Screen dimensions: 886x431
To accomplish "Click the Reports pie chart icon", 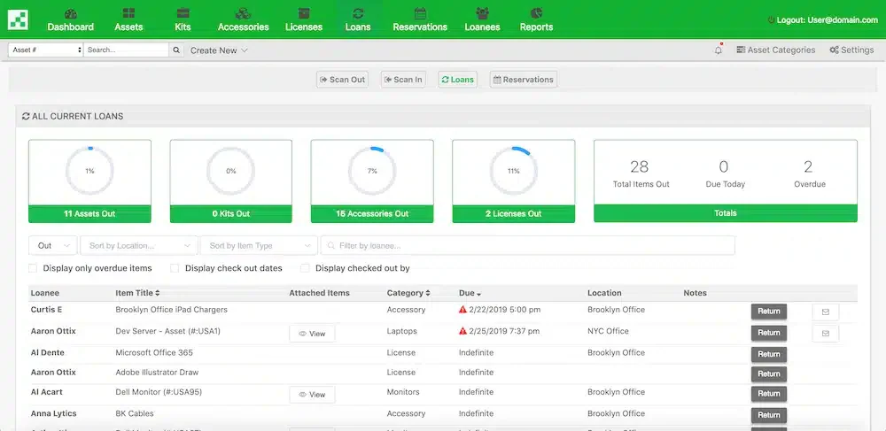I will 536,13.
